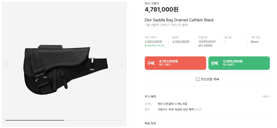Select the 4,781,000원 instant buy price

(x=161, y=9)
